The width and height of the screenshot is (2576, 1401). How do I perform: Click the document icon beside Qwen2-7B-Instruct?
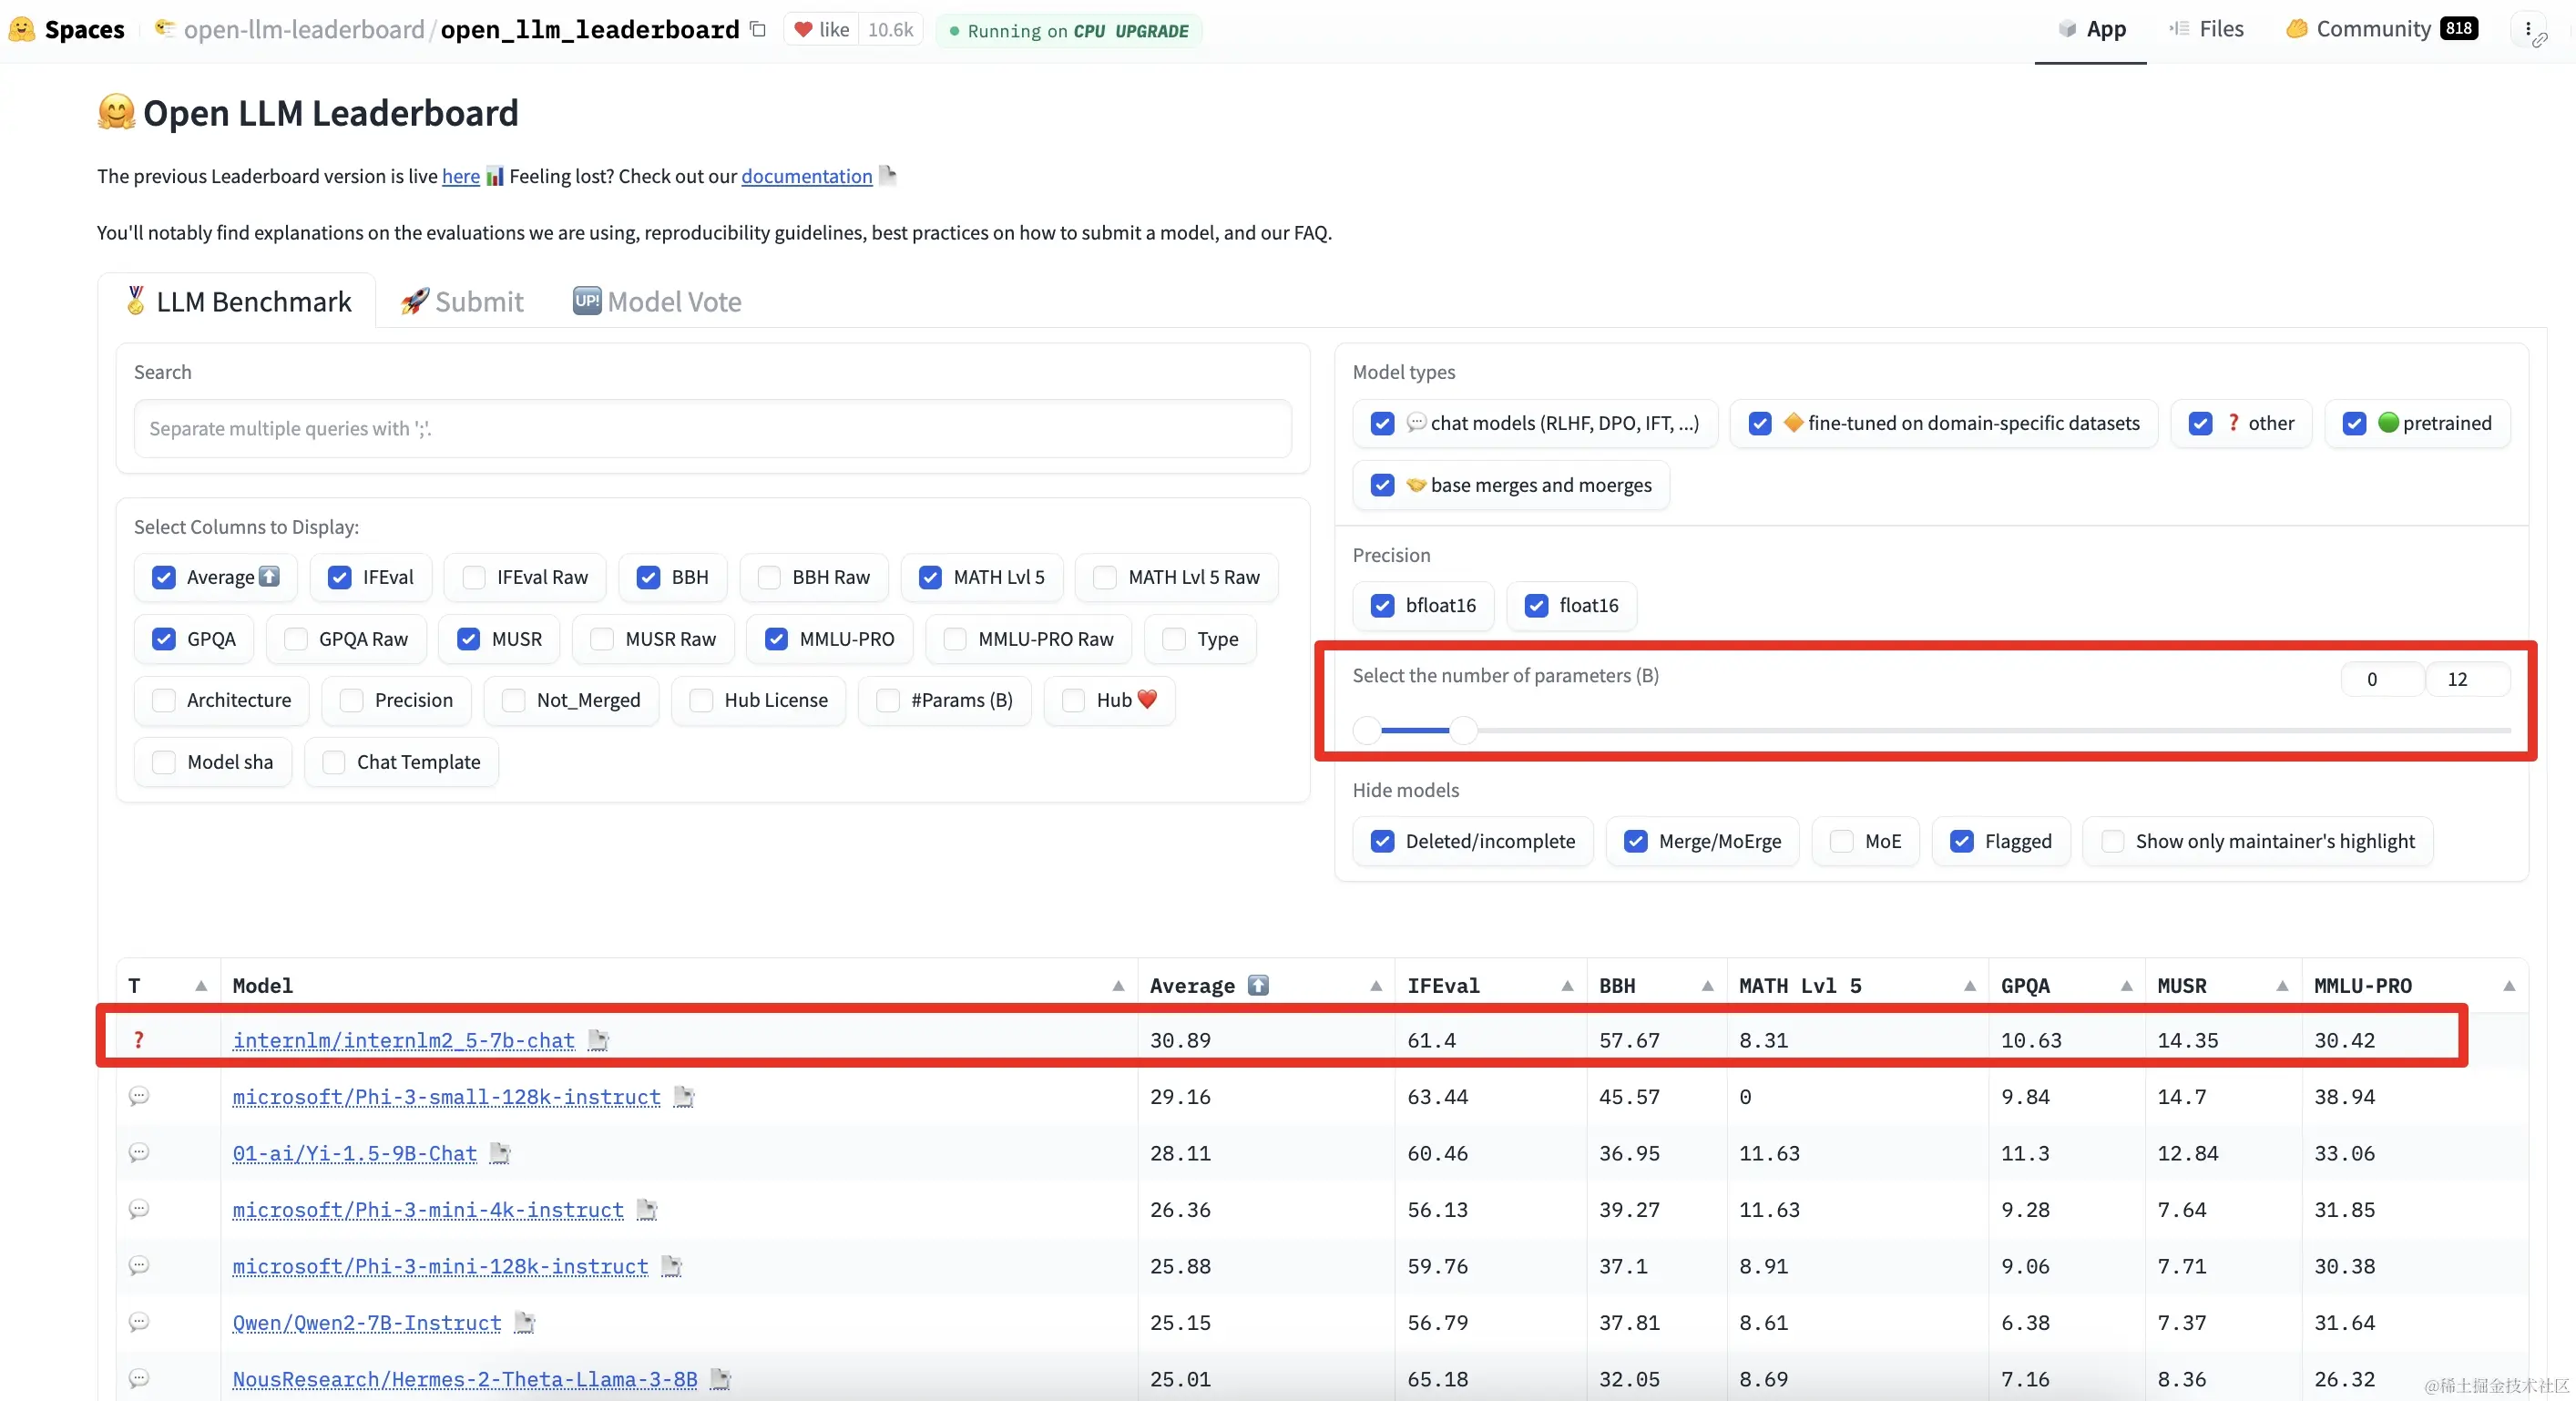pos(524,1323)
